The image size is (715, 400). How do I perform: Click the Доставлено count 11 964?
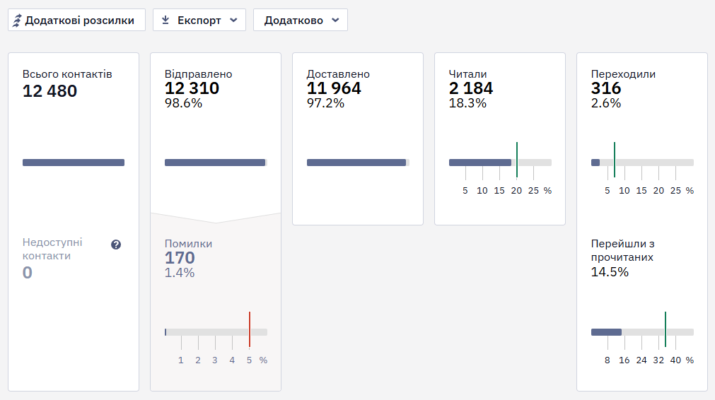334,88
